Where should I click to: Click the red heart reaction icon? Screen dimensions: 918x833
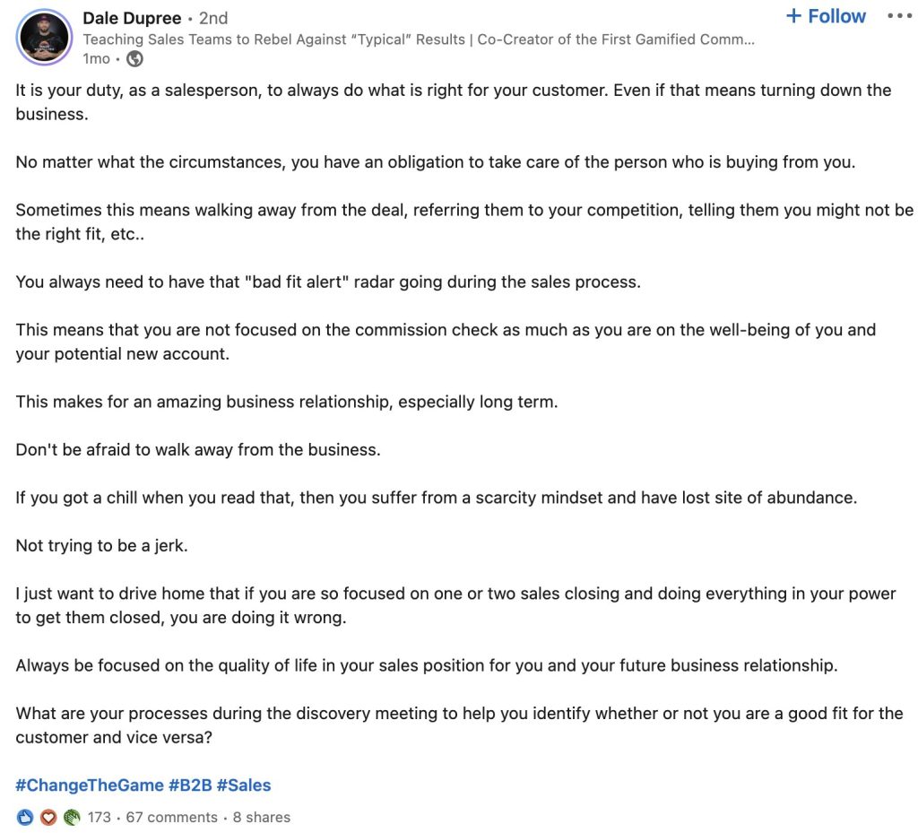point(48,817)
